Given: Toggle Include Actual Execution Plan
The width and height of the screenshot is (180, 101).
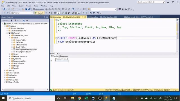Looking at the screenshot, I should pos(62,13).
